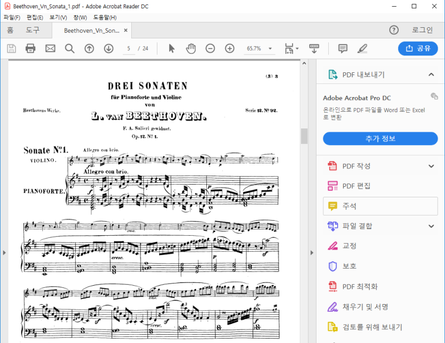Screen dimensions: 445x343
Task: Open page display options dropdown arrow
Action: pyautogui.click(x=297, y=48)
